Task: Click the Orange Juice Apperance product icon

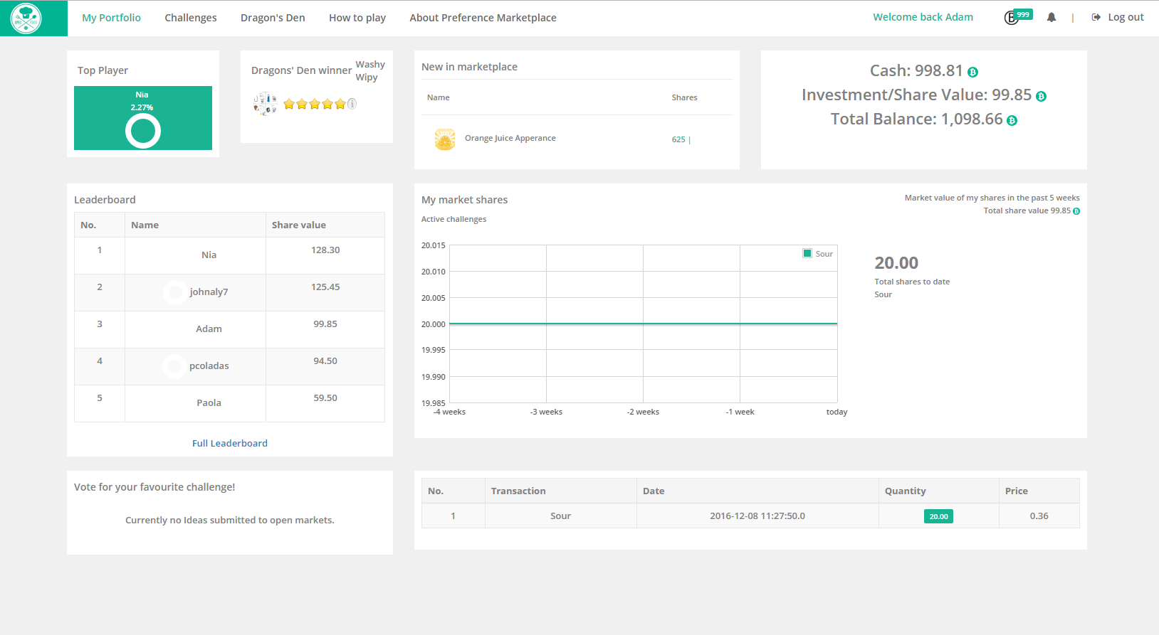Action: (x=445, y=139)
